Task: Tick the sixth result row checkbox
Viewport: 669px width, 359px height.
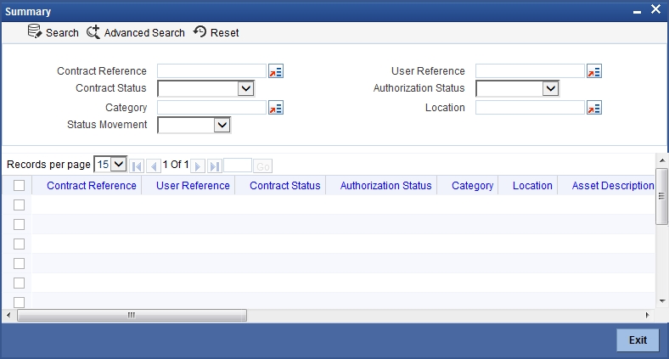Action: click(x=20, y=302)
